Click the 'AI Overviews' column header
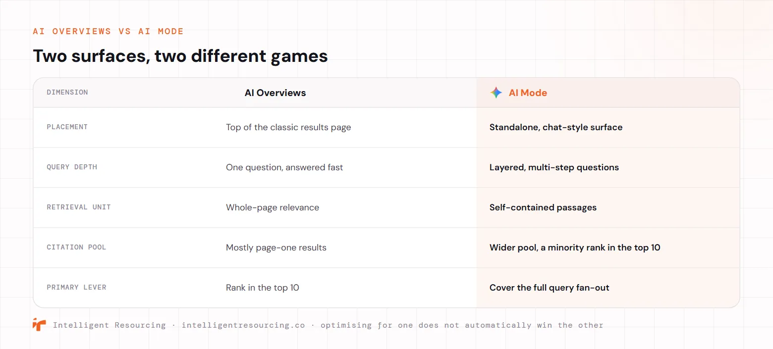Image resolution: width=773 pixels, height=349 pixels. (x=276, y=93)
